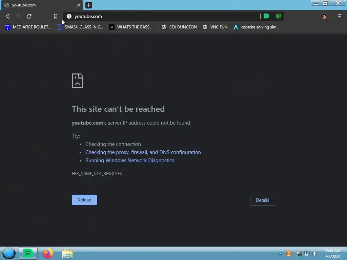Click Checking the proxy, firewall, DNS link

point(143,152)
